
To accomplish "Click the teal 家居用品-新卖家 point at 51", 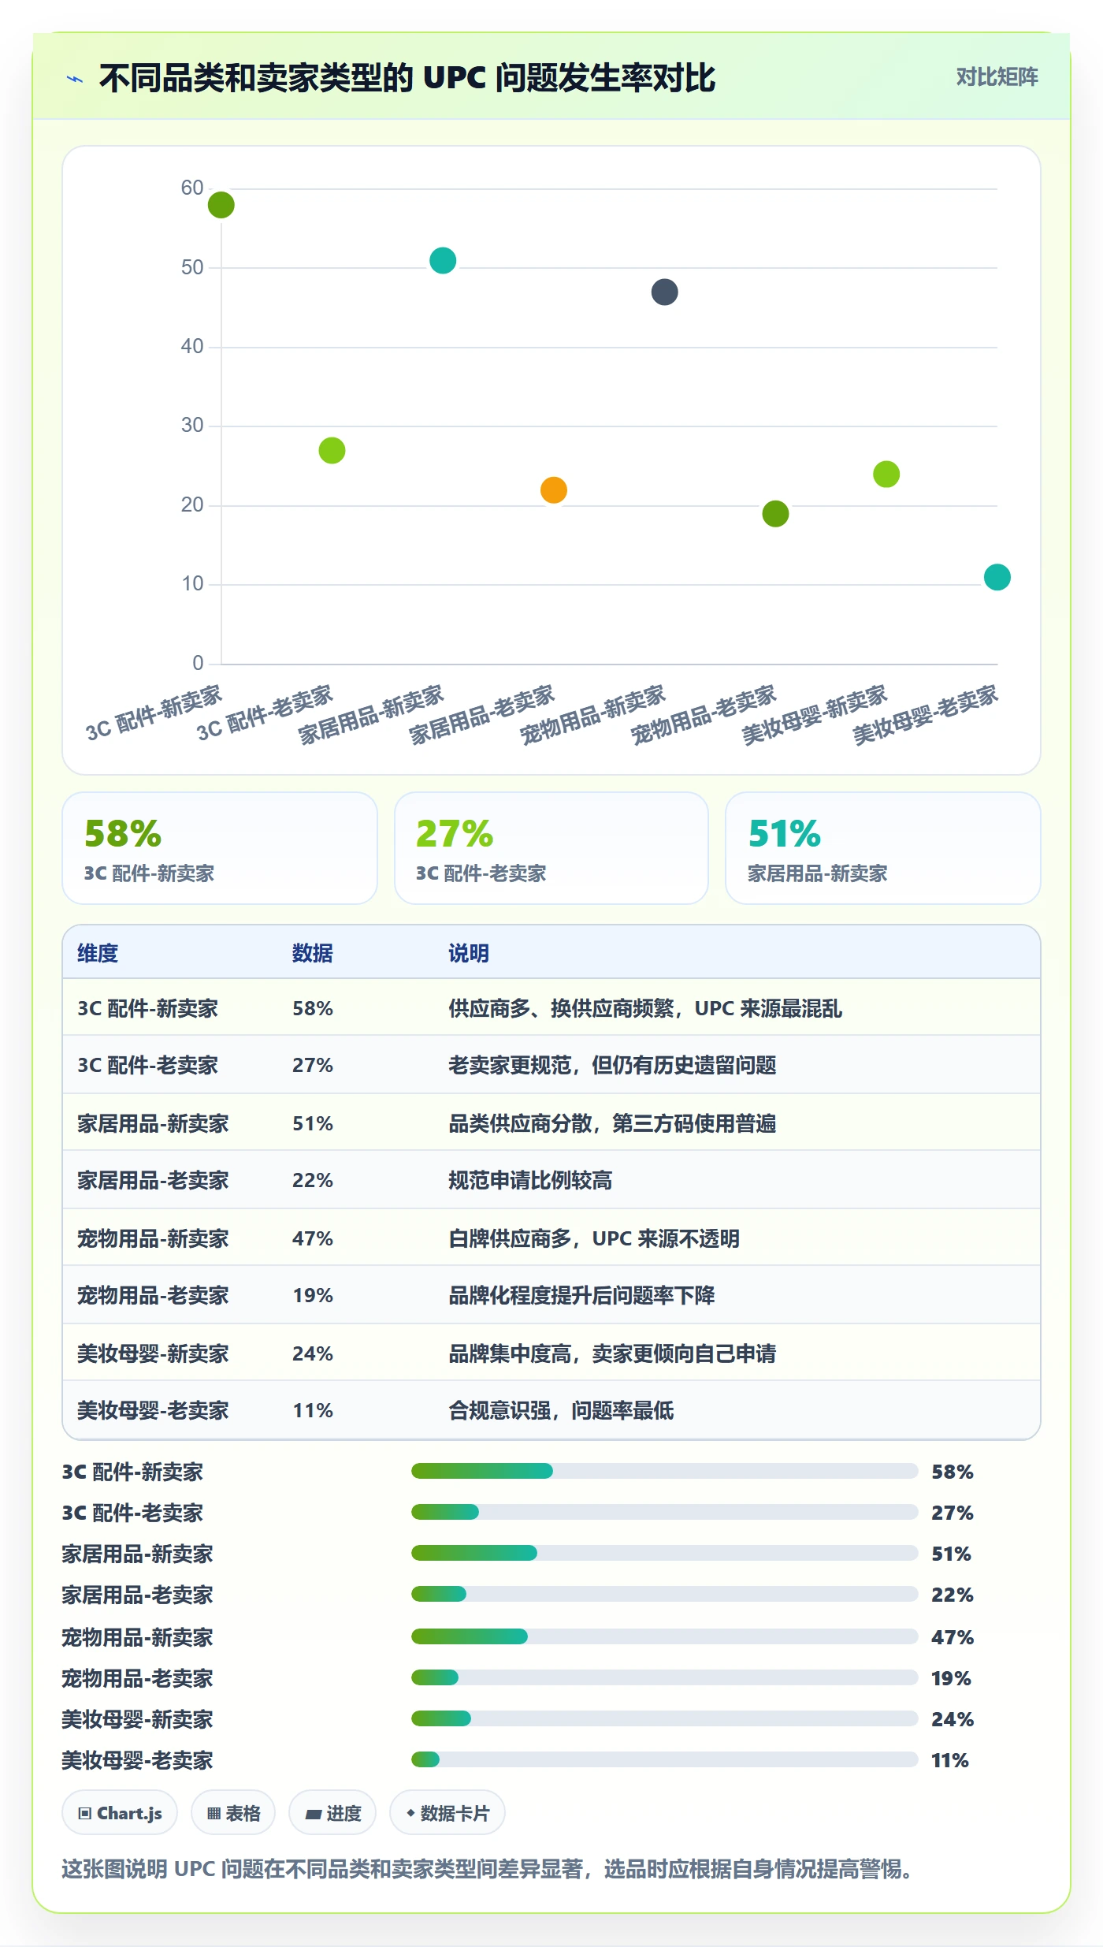I will tap(443, 260).
